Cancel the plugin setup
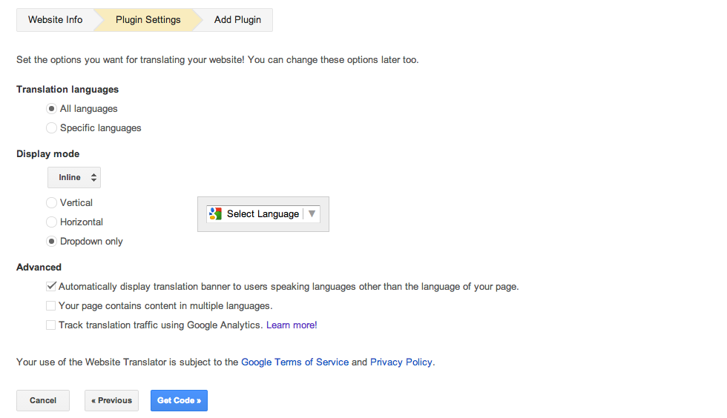727x418 pixels. click(x=43, y=401)
